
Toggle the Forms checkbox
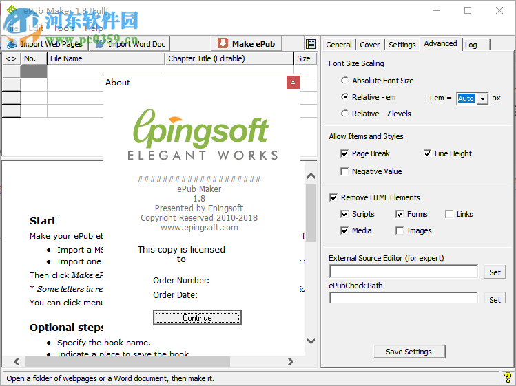[x=400, y=214]
